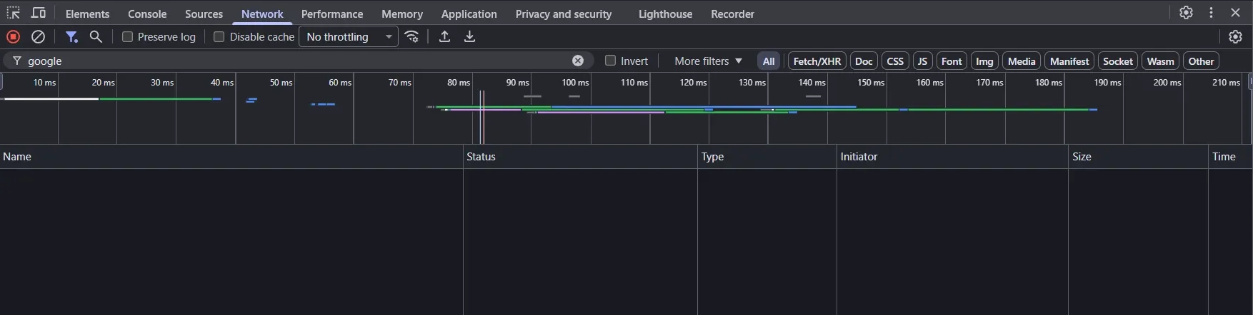Clear the google filter text
The width and height of the screenshot is (1253, 315).
[x=578, y=61]
